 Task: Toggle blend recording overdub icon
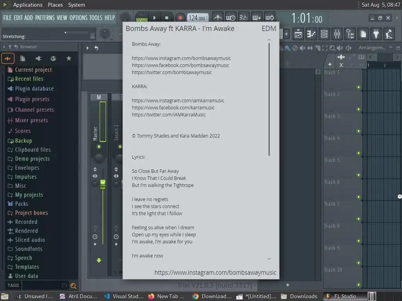click(x=256, y=18)
